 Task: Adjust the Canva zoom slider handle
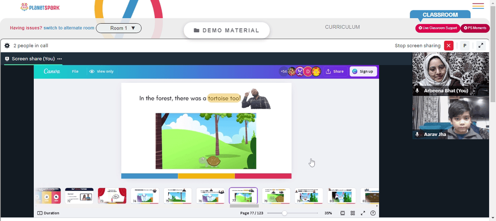point(284,213)
